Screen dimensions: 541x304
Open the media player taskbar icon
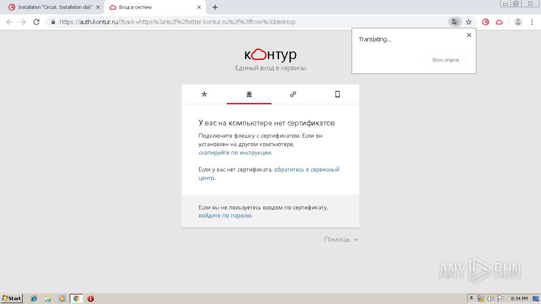pyautogui.click(x=62, y=299)
